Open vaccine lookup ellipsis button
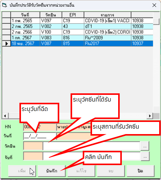The height and width of the screenshot is (180, 161). [x=145, y=146]
